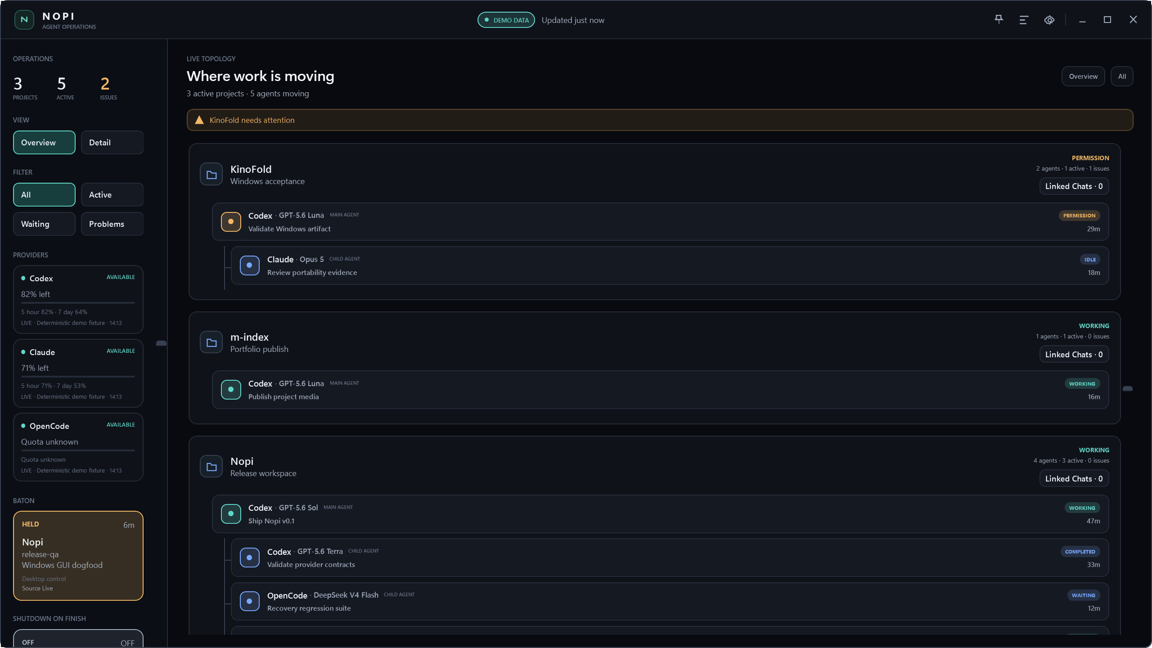Click the green dot beside Codex provider
Viewport: 1152px width, 648px height.
tap(23, 278)
